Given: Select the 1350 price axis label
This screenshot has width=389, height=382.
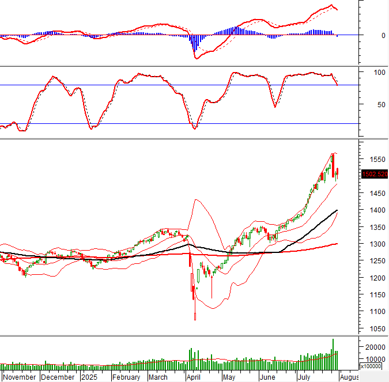Looking at the screenshot, I should (377, 227).
